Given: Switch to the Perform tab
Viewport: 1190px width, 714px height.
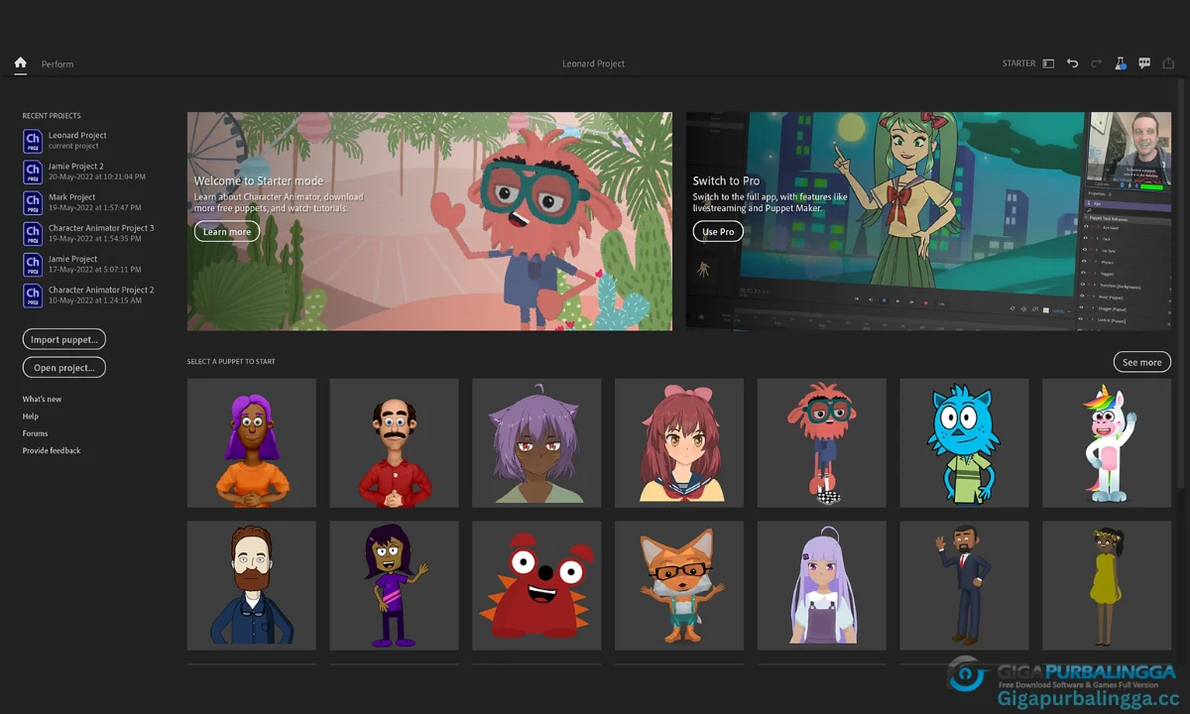Looking at the screenshot, I should click(58, 64).
